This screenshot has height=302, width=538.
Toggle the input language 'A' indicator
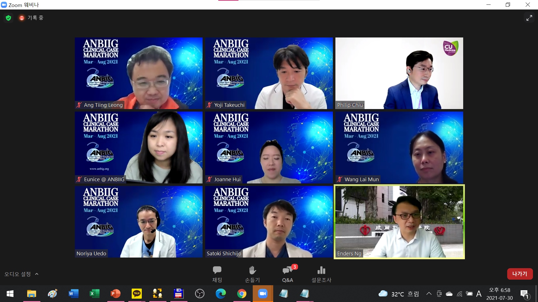(479, 294)
